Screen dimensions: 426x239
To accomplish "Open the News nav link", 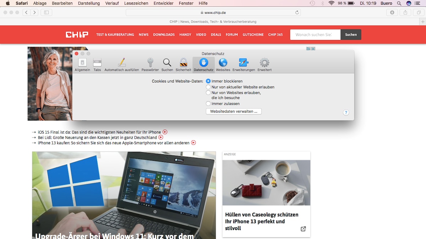I will 144,35.
